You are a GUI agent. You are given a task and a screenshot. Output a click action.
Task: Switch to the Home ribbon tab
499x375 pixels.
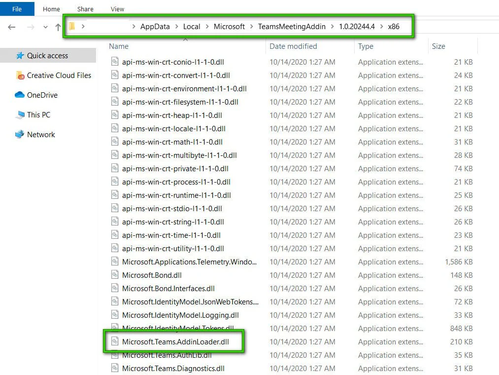click(x=51, y=9)
